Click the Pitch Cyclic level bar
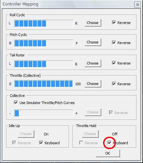The height and width of the screenshot is (163, 143). pos(44,43)
